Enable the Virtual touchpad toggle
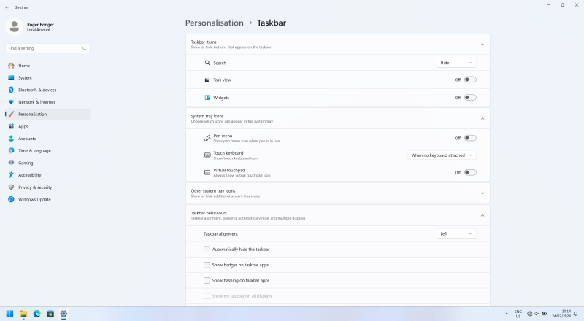This screenshot has width=584, height=321. (x=470, y=172)
